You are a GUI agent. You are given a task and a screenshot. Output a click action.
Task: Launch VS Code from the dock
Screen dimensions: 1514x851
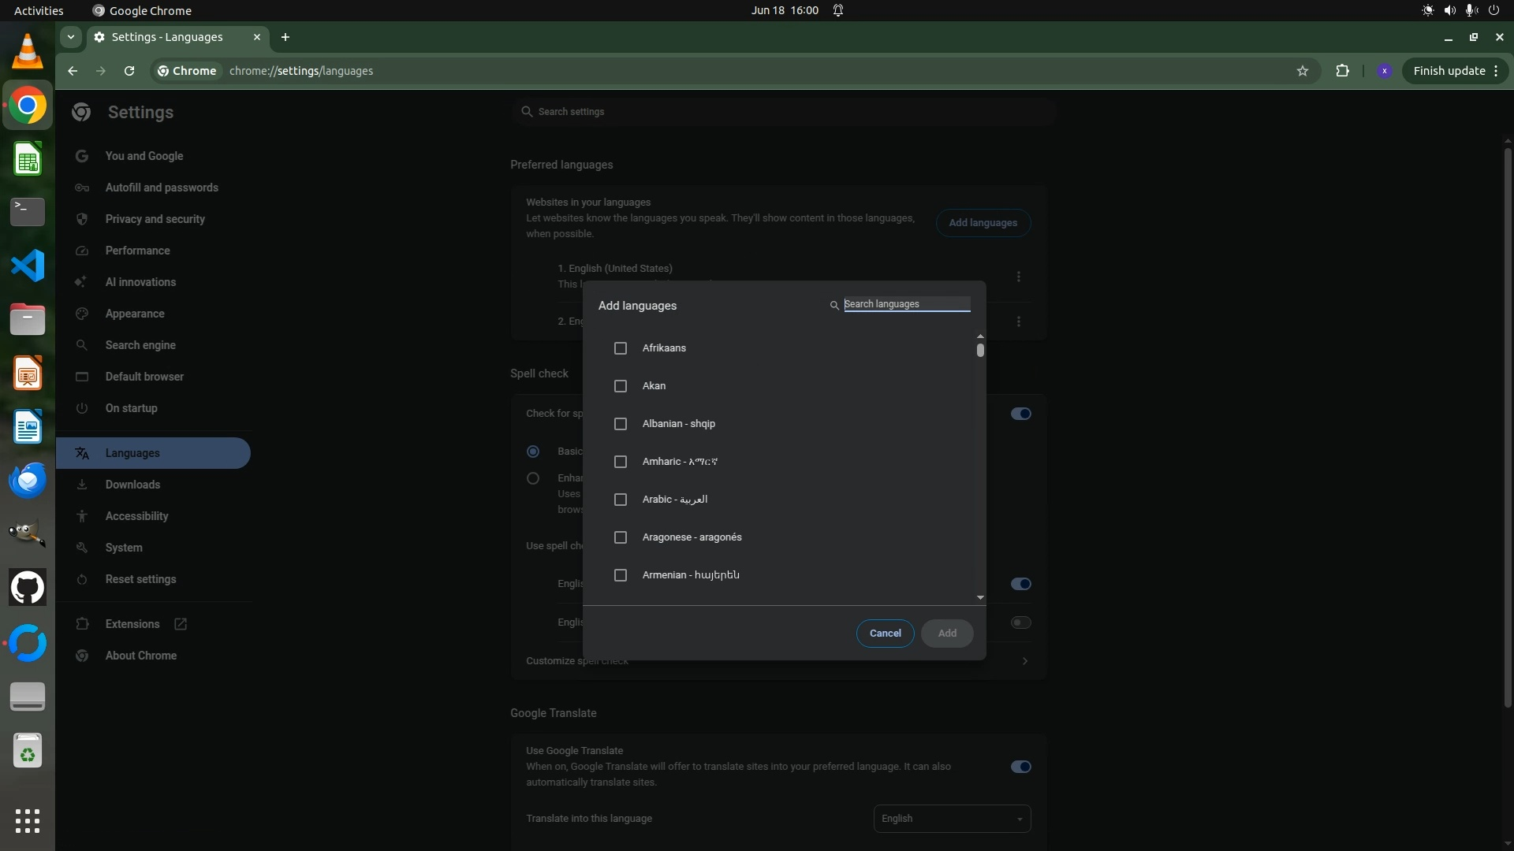[x=28, y=266]
